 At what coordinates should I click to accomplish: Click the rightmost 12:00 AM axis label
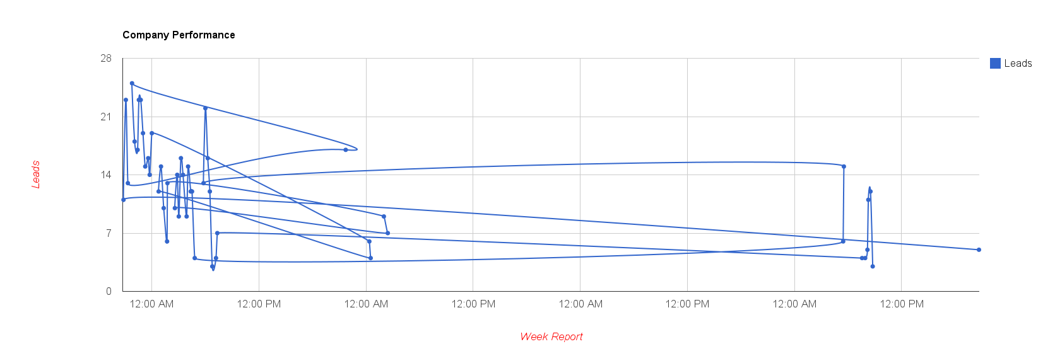(794, 304)
